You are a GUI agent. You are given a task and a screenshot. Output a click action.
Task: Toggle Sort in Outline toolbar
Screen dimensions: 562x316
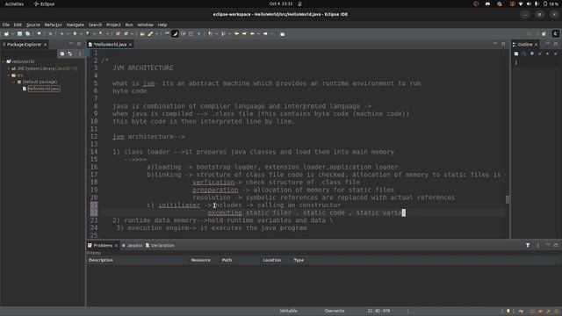click(524, 54)
